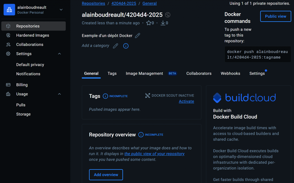Collapse the Settings section in sidebar
The height and width of the screenshot is (183, 294).
(59, 54)
